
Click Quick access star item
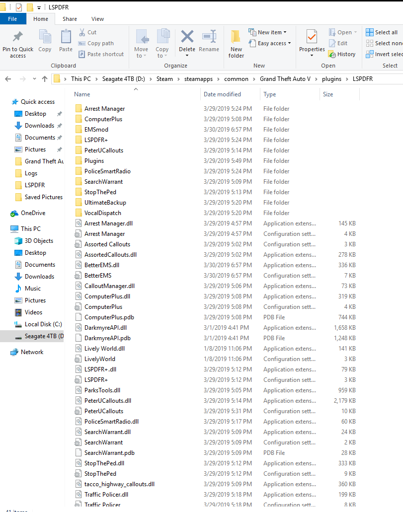(33, 101)
